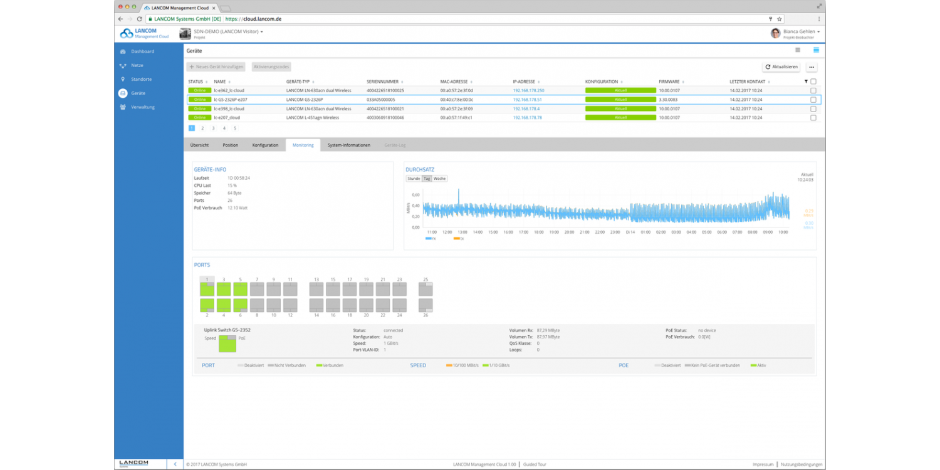Select port 3 in the ports panel
The height and width of the screenshot is (470, 940).
click(x=224, y=289)
